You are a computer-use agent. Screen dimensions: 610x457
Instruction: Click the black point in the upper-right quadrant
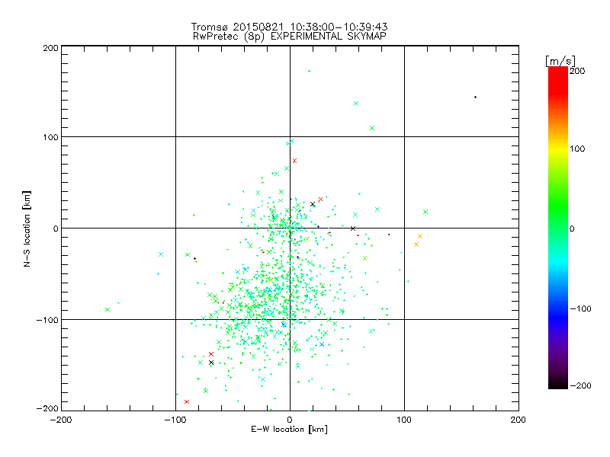tap(475, 97)
